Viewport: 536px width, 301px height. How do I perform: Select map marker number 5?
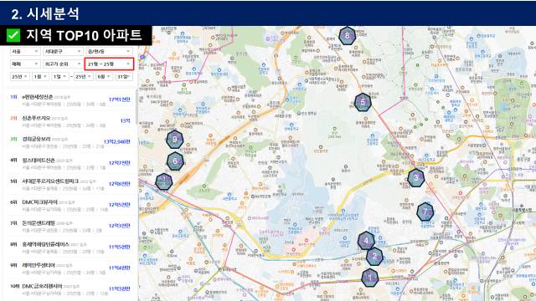[x=363, y=102]
